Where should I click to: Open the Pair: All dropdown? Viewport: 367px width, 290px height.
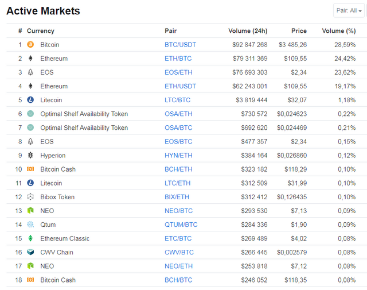point(349,10)
